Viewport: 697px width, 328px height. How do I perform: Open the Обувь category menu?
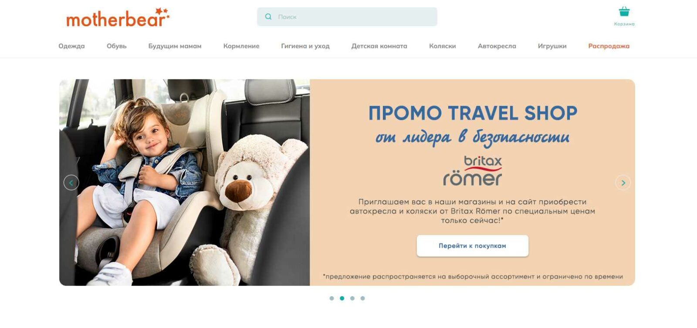coord(116,46)
